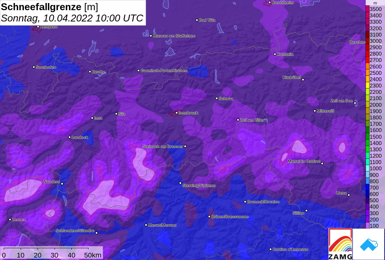
Task: Pick the 1900 m olive legend swatch
Action: 367,111
